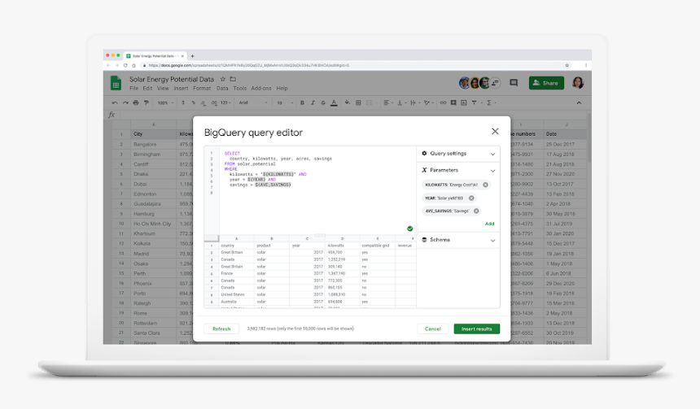This screenshot has height=409, width=700.
Task: Reload the browser page
Action: click(x=125, y=65)
